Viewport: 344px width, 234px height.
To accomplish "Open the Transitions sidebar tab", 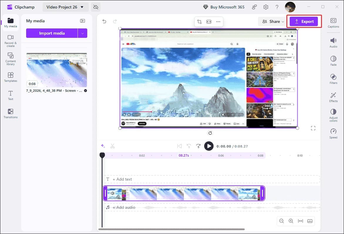I will [10, 113].
